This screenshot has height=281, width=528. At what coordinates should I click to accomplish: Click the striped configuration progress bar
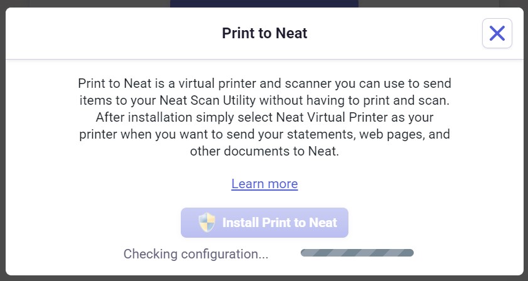[x=357, y=253]
